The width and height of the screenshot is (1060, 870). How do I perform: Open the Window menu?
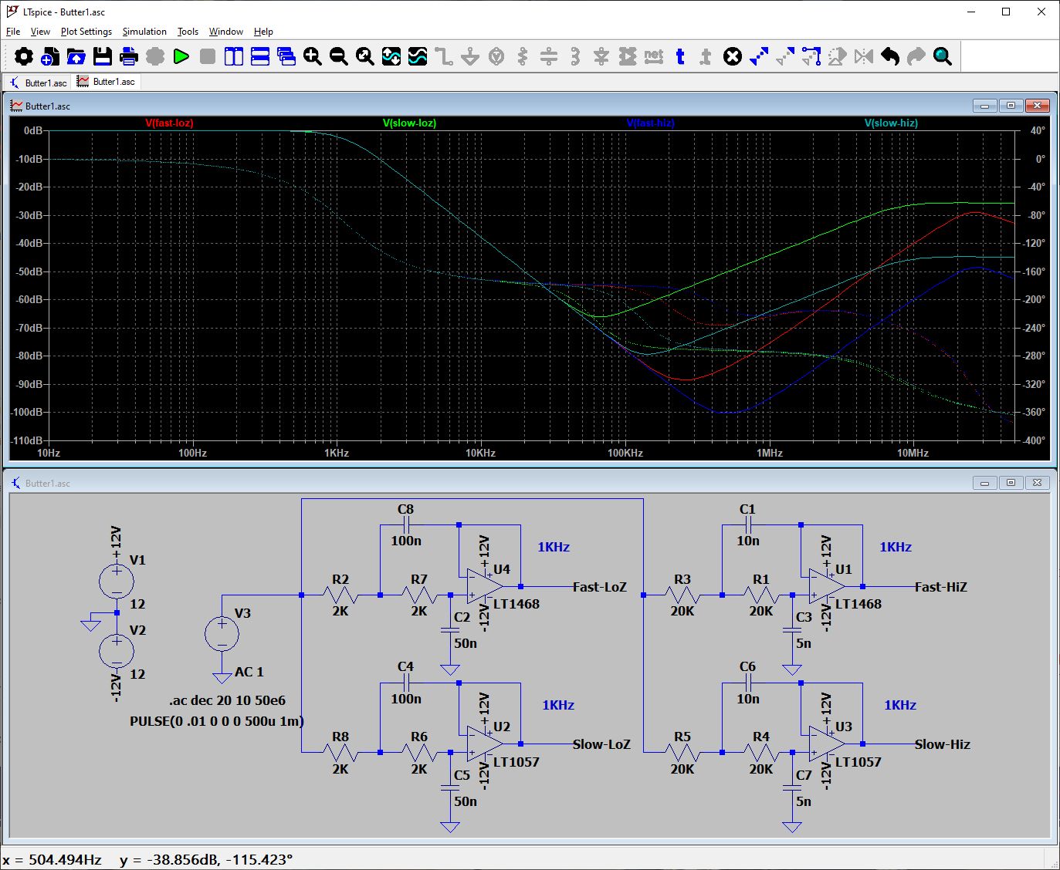(x=226, y=32)
